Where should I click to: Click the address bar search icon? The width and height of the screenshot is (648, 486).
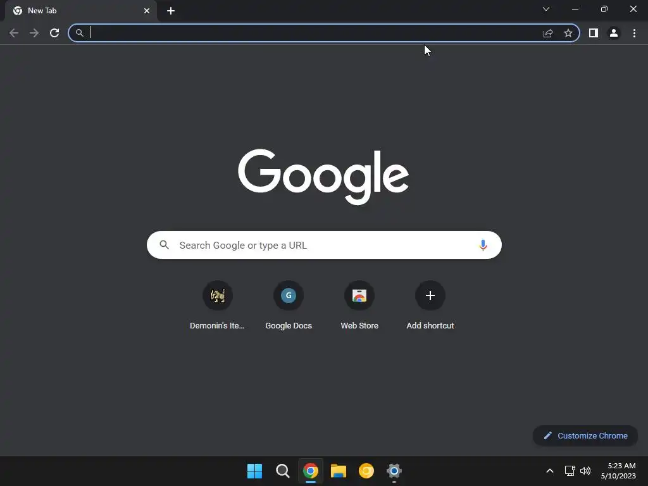pos(79,33)
